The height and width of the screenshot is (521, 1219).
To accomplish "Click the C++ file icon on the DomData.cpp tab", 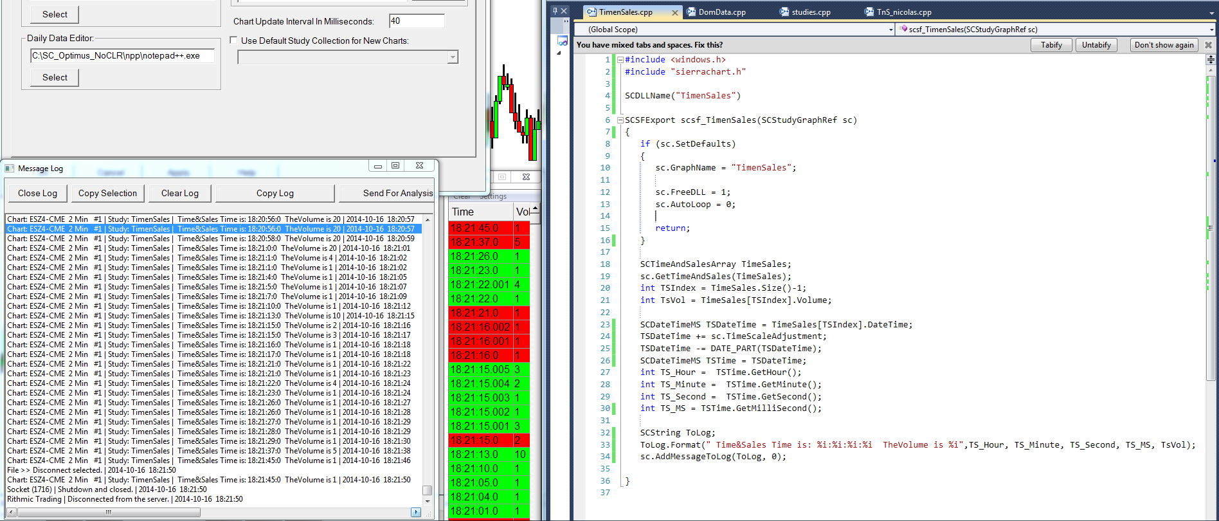I will coord(691,12).
